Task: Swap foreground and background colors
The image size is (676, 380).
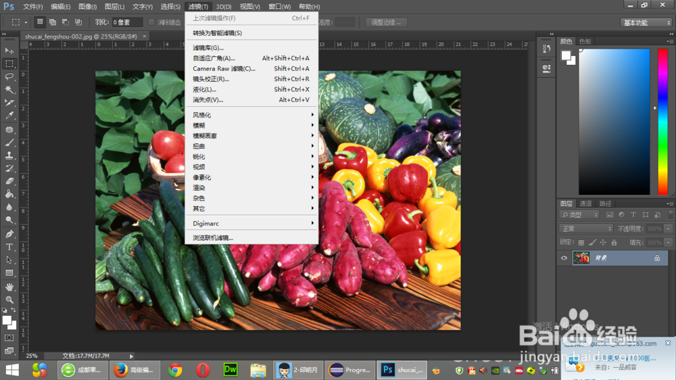Action: pos(14,310)
